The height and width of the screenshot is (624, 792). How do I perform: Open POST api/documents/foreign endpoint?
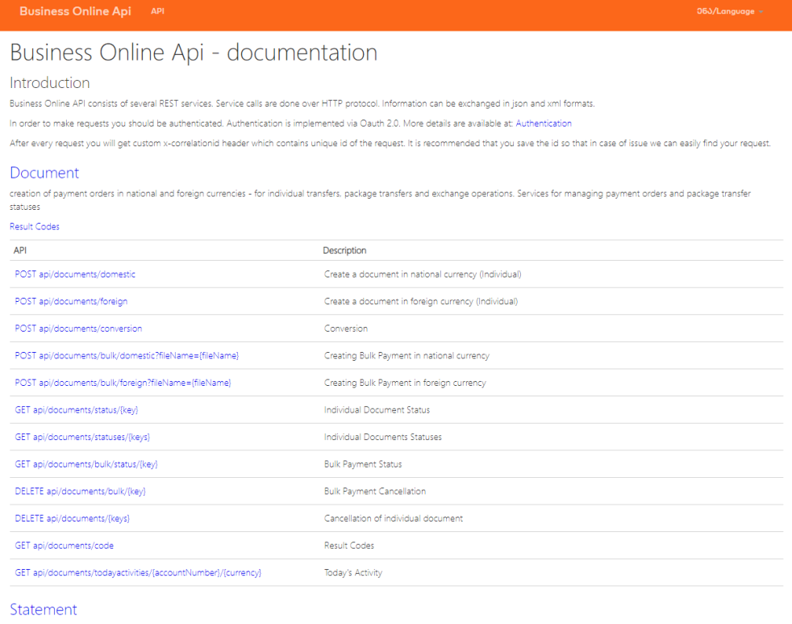click(71, 301)
